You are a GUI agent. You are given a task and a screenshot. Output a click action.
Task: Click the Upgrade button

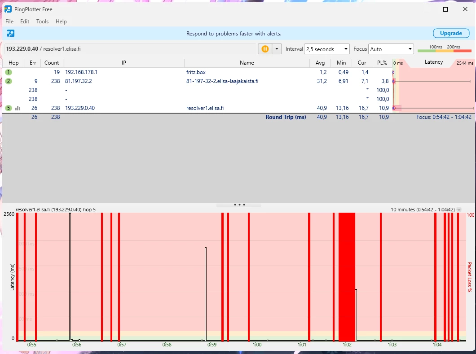tap(451, 33)
